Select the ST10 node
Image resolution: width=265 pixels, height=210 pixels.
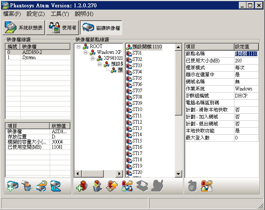(137, 109)
